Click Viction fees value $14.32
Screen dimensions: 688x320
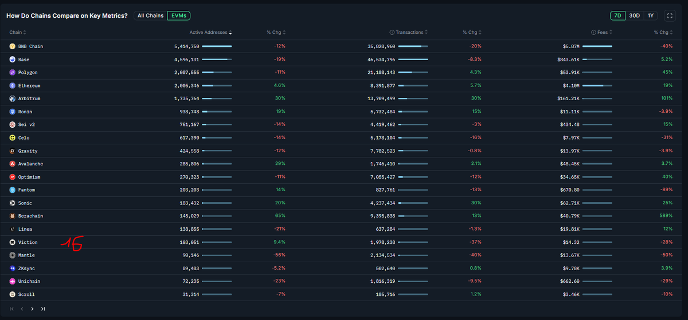click(x=570, y=242)
